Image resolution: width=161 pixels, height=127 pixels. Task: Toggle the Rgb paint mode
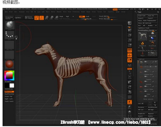(x=67, y=17)
